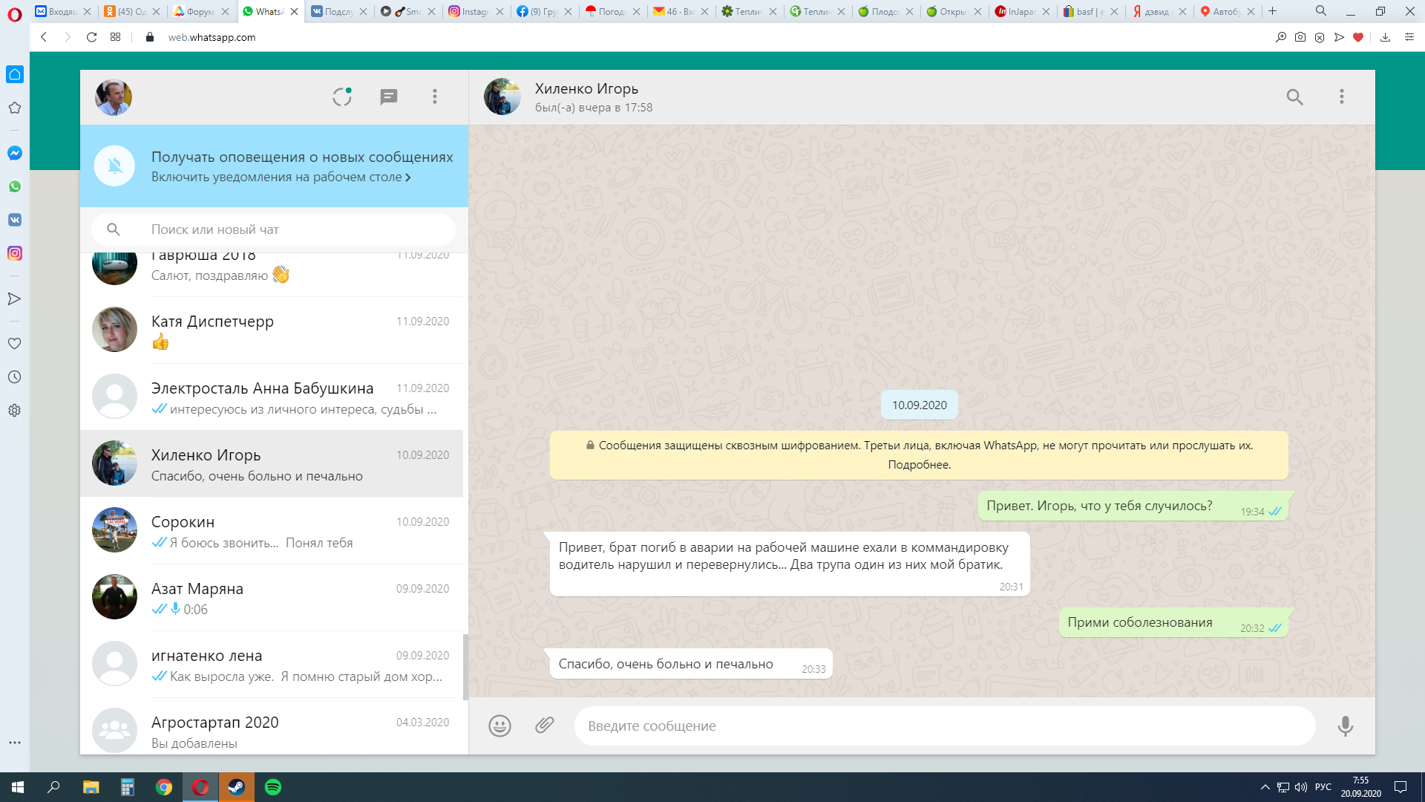Open Instagram in Opera sidebar
Viewport: 1425px width, 802px height.
point(14,253)
